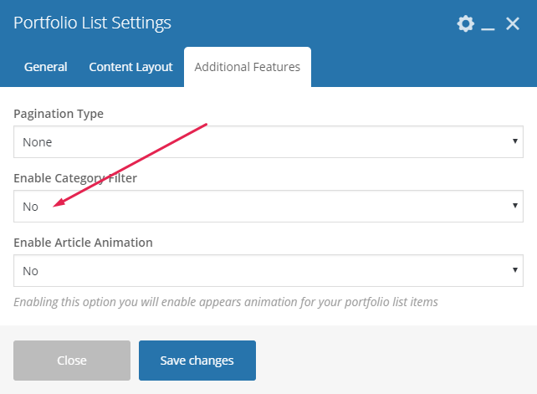Image resolution: width=537 pixels, height=394 pixels.
Task: Click the Enable Category Filter dropdown arrow
Action: [x=515, y=206]
